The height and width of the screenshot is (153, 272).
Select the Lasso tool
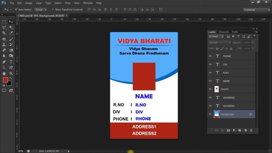4,27
